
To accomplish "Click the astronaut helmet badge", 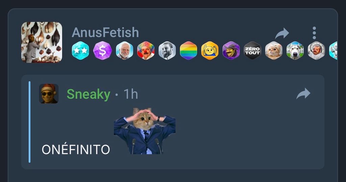I will 316,51.
